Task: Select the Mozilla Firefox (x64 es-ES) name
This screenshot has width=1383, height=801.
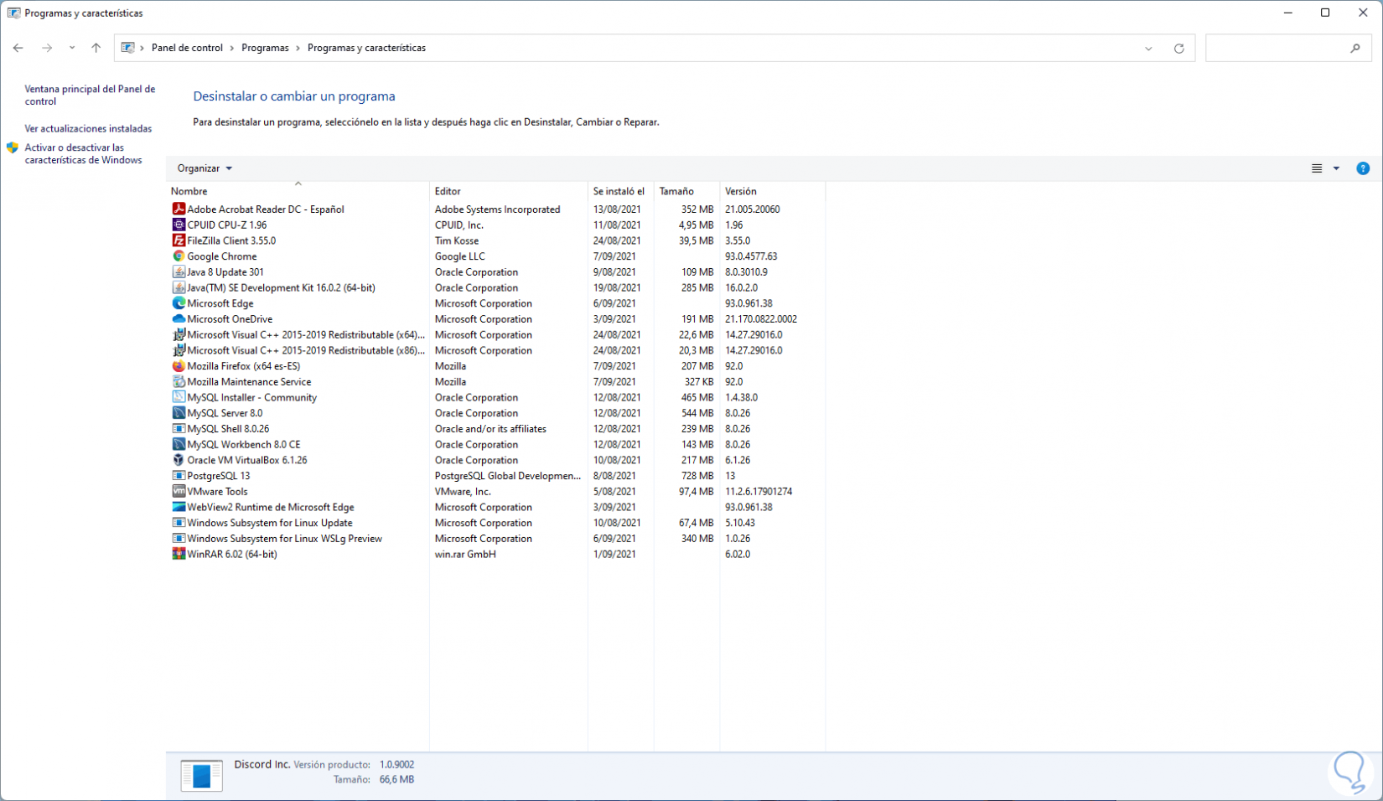Action: [x=244, y=366]
